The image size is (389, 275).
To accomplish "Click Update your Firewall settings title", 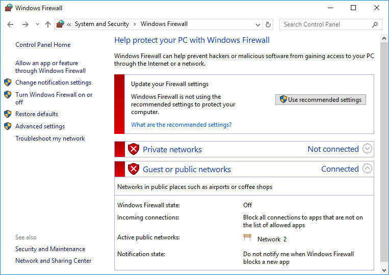I will [170, 84].
